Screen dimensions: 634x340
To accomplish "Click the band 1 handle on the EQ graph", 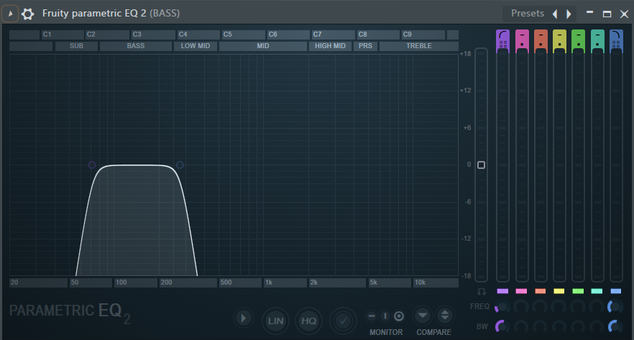I will click(x=92, y=165).
